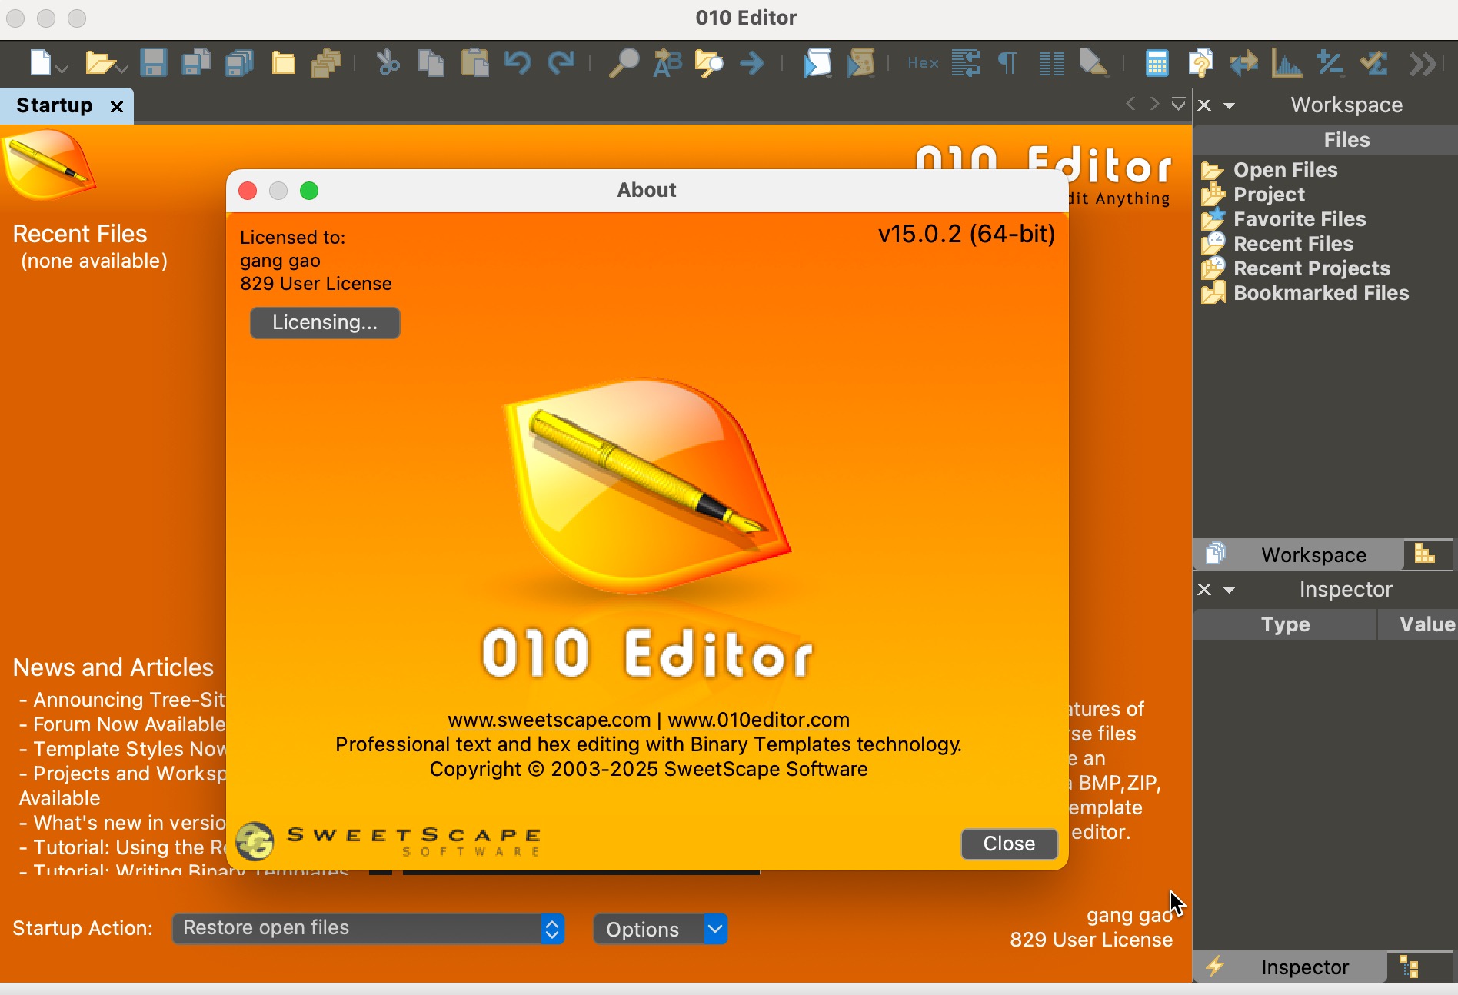This screenshot has width=1458, height=995.
Task: Click the Open Project folder icon
Action: [283, 62]
